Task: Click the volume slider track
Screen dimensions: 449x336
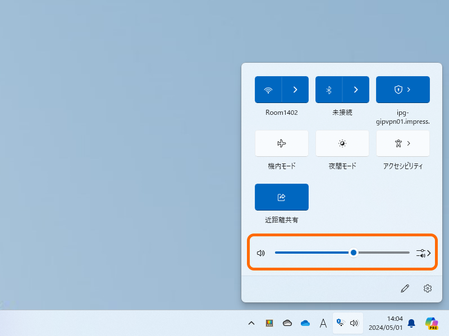Action: (342, 253)
